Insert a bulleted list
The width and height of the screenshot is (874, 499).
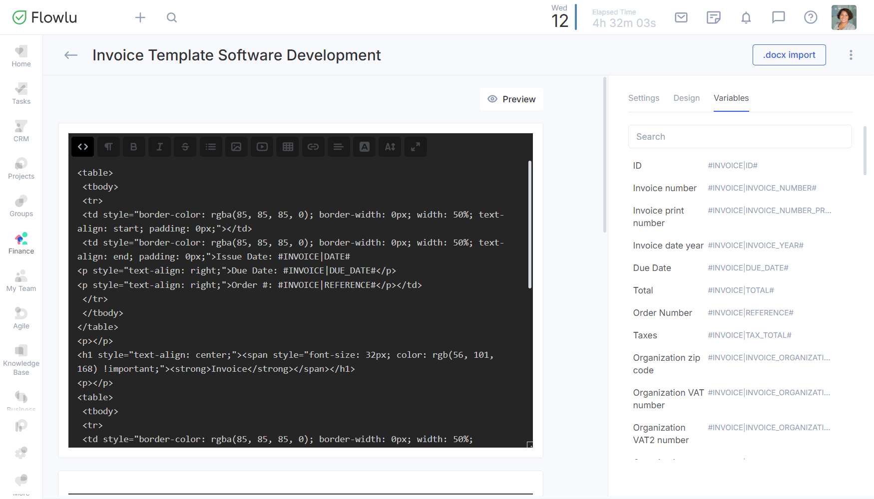211,147
